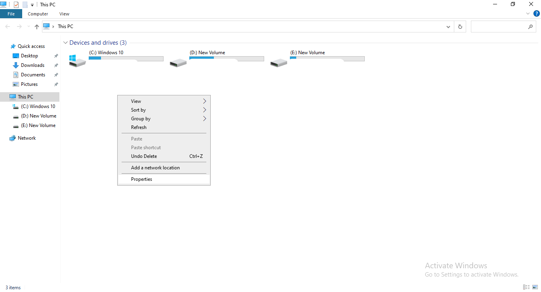Refresh the This PC view
Viewport: 541px width, 292px height.
pyautogui.click(x=460, y=27)
